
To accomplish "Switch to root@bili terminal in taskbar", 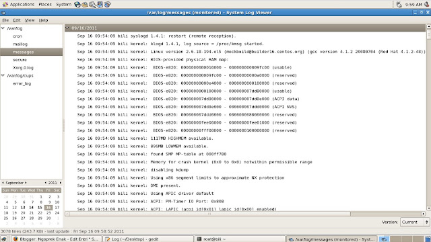I will click(x=240, y=239).
